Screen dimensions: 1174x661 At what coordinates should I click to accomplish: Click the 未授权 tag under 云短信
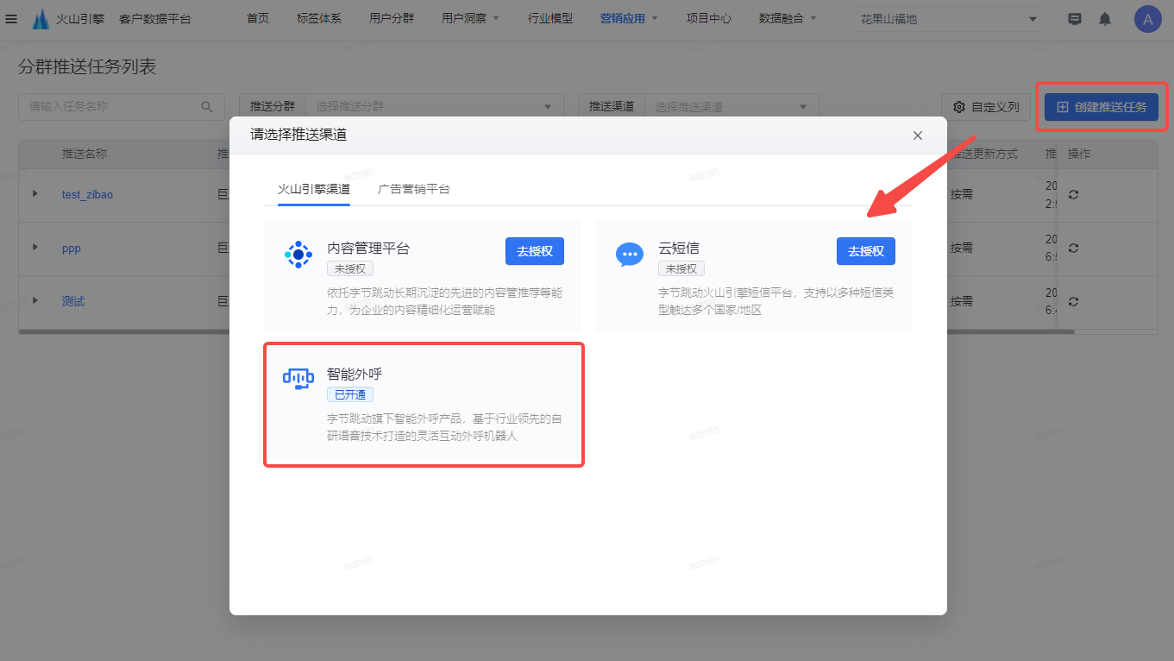pyautogui.click(x=681, y=269)
